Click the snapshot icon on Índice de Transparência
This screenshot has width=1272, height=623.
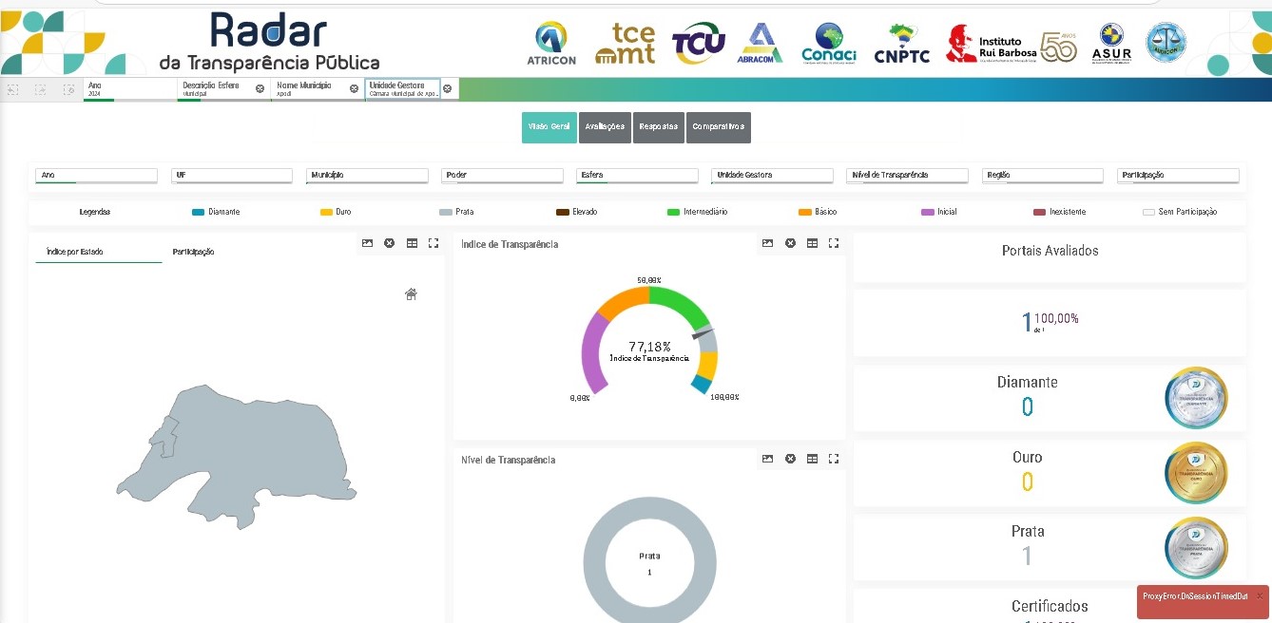[x=767, y=243]
